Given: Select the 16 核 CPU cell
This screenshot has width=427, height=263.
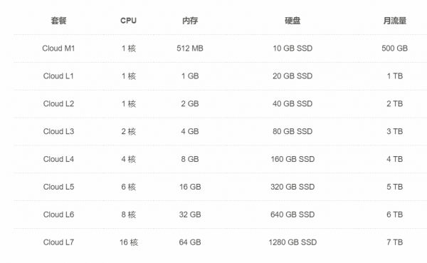Looking at the screenshot, I should pos(129,242).
